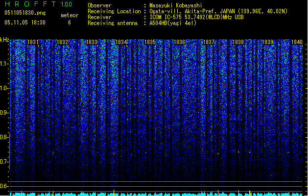Click the Observer label

click(x=99, y=5)
